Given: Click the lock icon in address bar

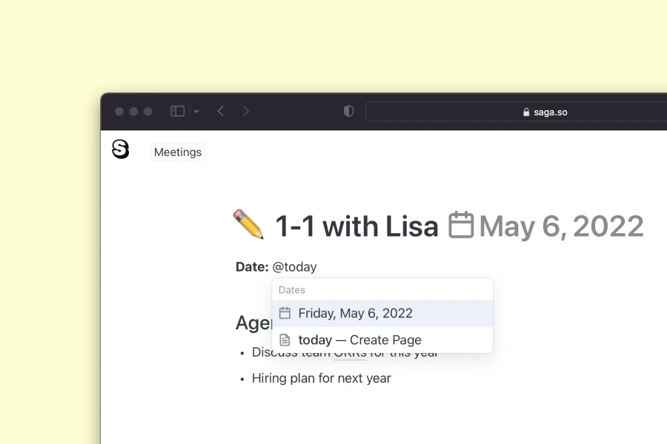Looking at the screenshot, I should pyautogui.click(x=526, y=112).
